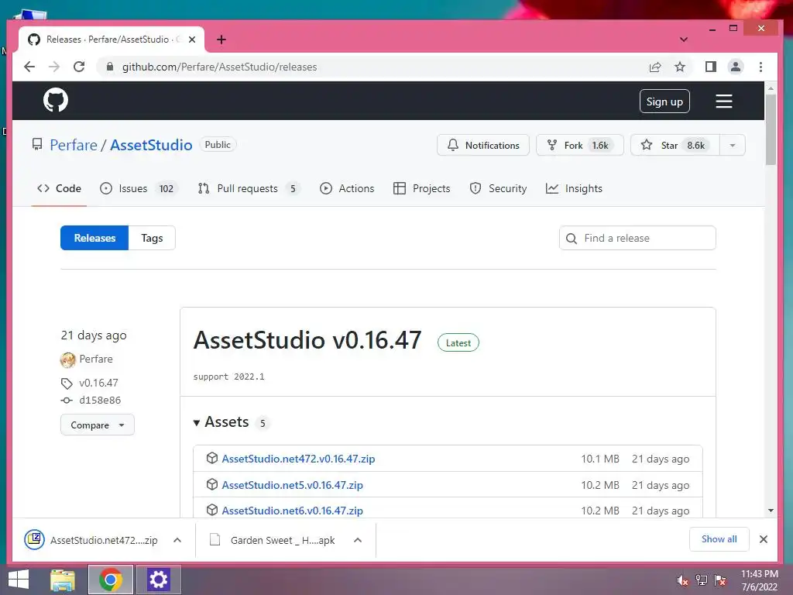Open the AssetStudio repository link
This screenshot has width=793, height=595.
[151, 145]
